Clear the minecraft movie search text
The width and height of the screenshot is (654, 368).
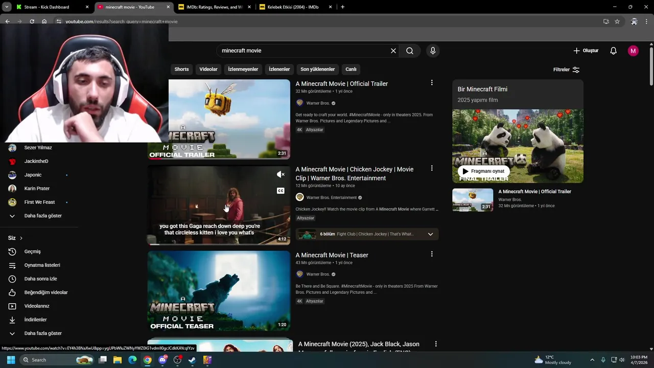point(393,51)
